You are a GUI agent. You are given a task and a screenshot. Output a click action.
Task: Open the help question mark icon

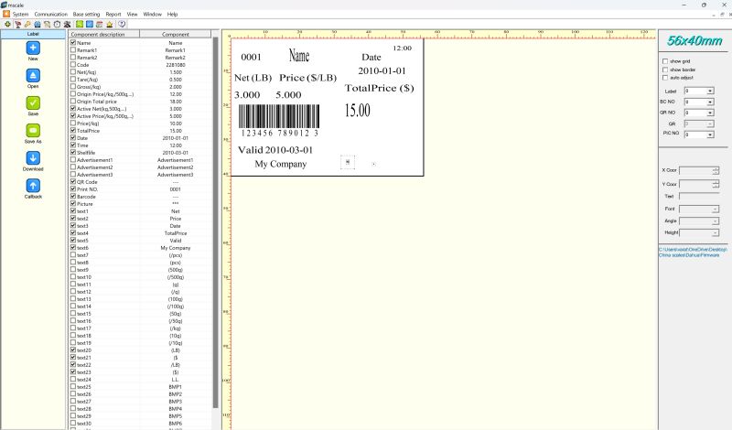click(123, 24)
